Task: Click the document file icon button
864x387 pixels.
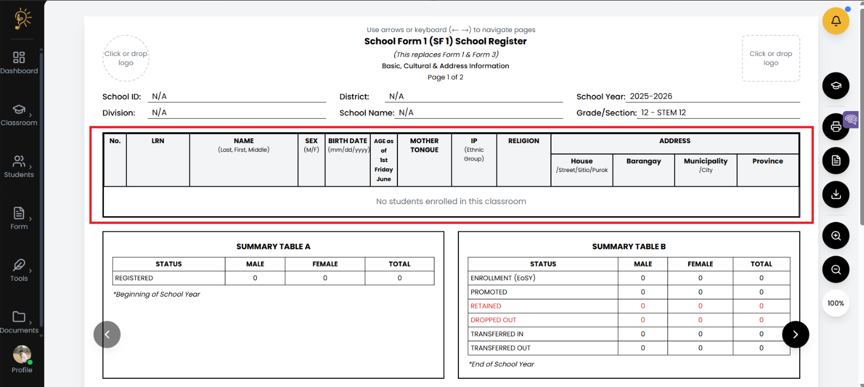Action: click(x=836, y=161)
